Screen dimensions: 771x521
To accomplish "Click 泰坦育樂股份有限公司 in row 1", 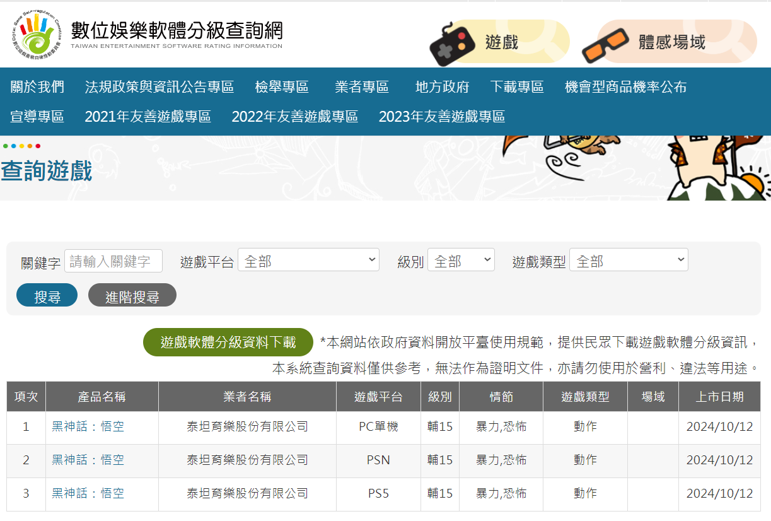I will pos(247,427).
